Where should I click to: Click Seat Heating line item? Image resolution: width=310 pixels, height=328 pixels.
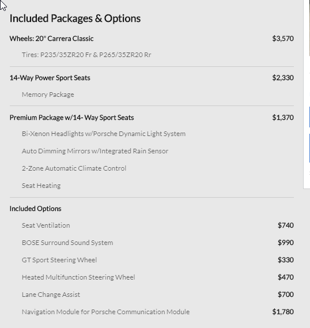coord(41,186)
